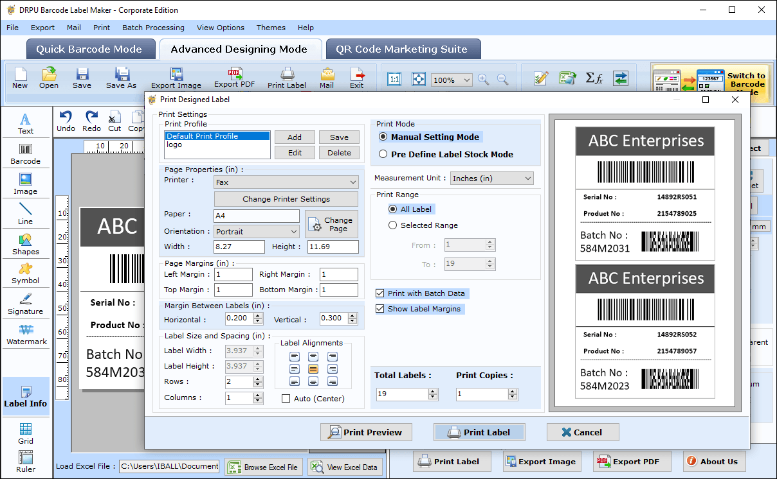Click the Save As toolbar icon
Screen dimensions: 777x479
[121, 78]
